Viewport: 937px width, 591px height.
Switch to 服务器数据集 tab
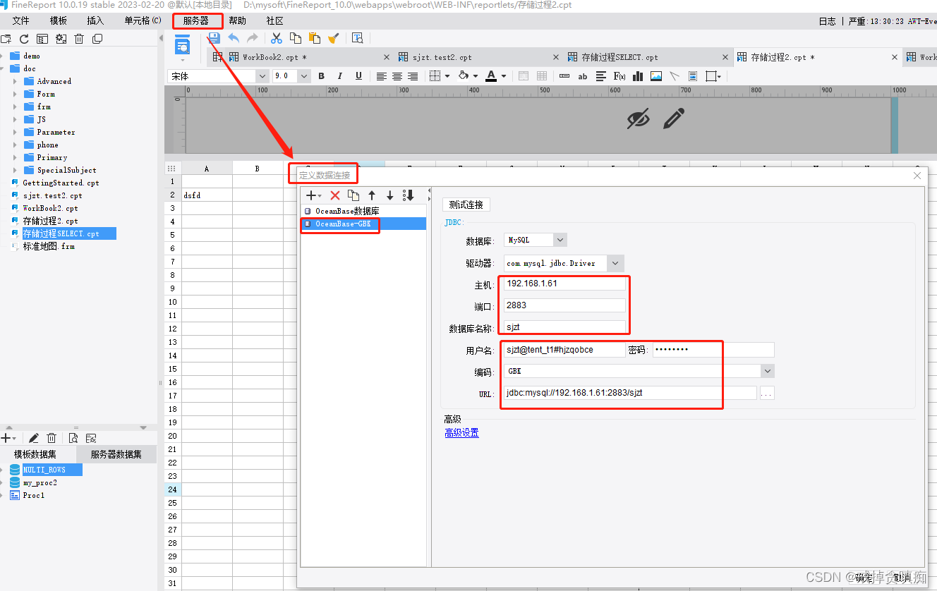116,454
